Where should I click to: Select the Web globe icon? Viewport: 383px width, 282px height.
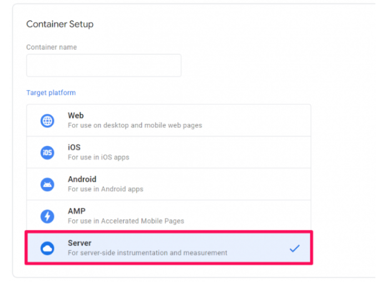coord(47,121)
